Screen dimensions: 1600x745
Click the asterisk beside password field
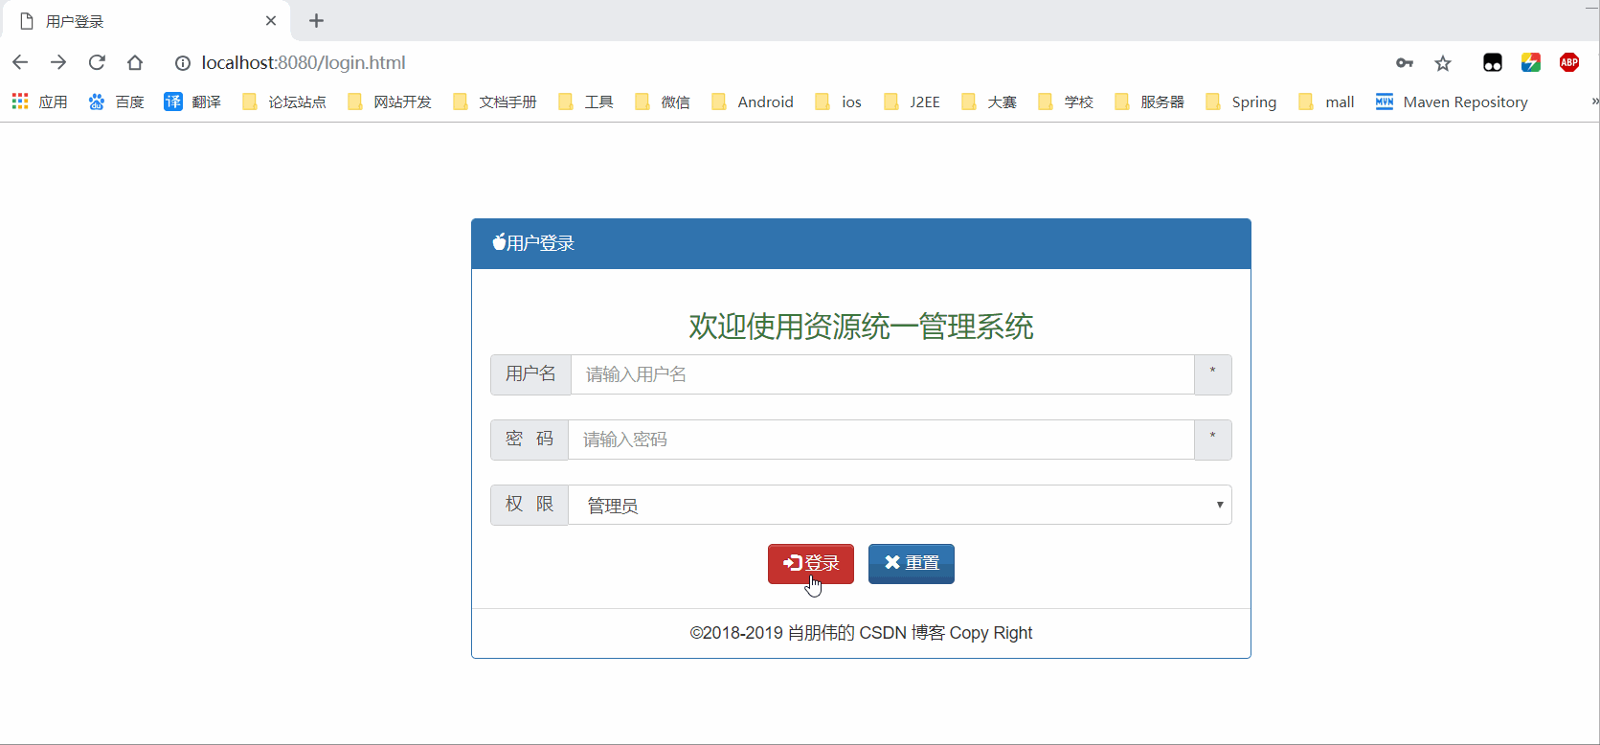point(1213,440)
